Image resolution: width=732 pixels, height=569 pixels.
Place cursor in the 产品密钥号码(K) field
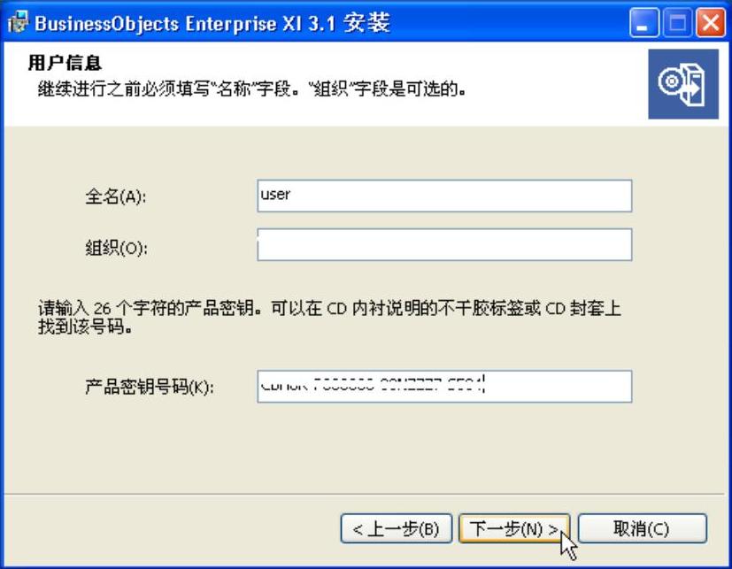[444, 387]
